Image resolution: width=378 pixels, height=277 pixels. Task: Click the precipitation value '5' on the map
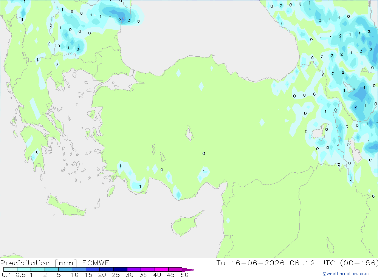click(119, 19)
